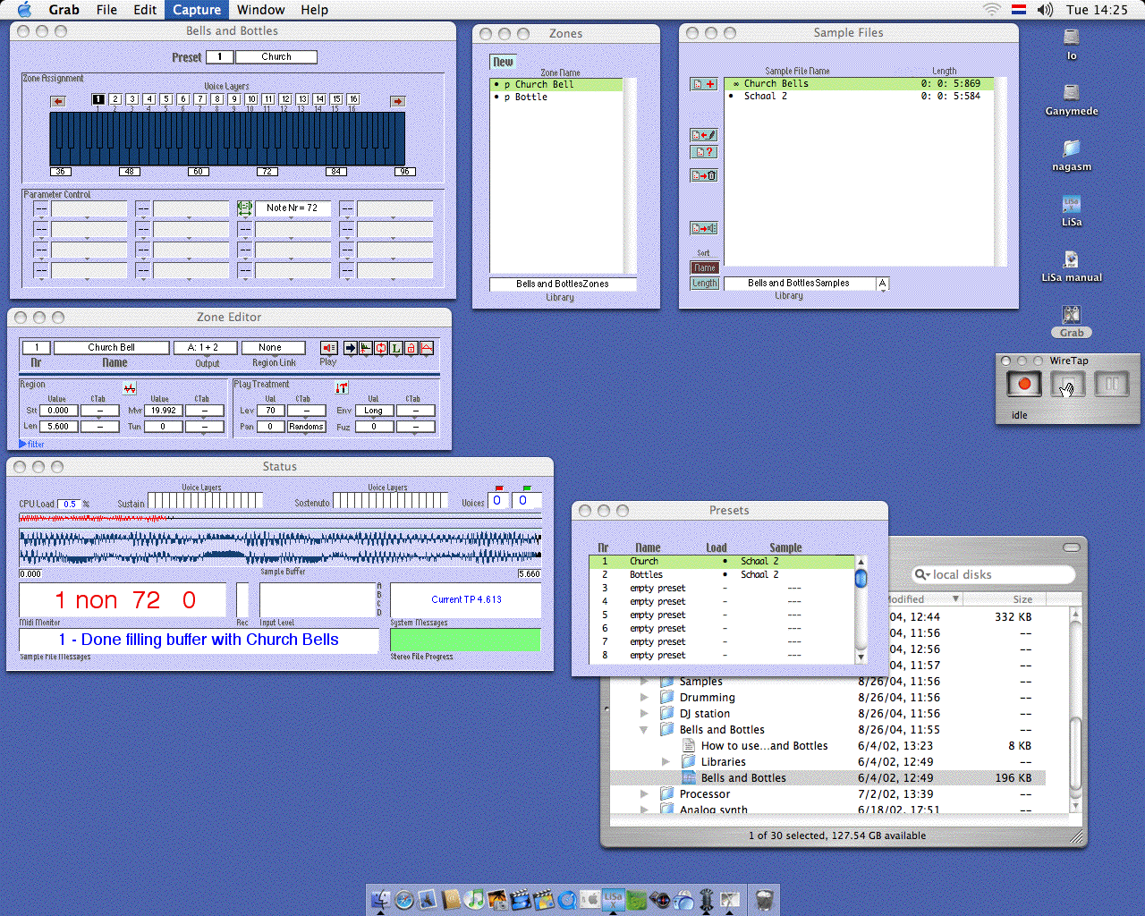Click the audition sample speaker icon in Sample Files
This screenshot has height=916, width=1145.
[704, 228]
